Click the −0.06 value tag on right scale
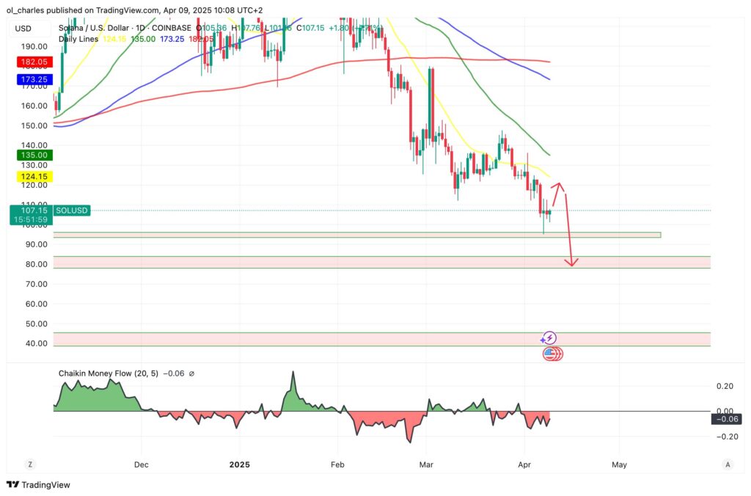 click(x=727, y=420)
